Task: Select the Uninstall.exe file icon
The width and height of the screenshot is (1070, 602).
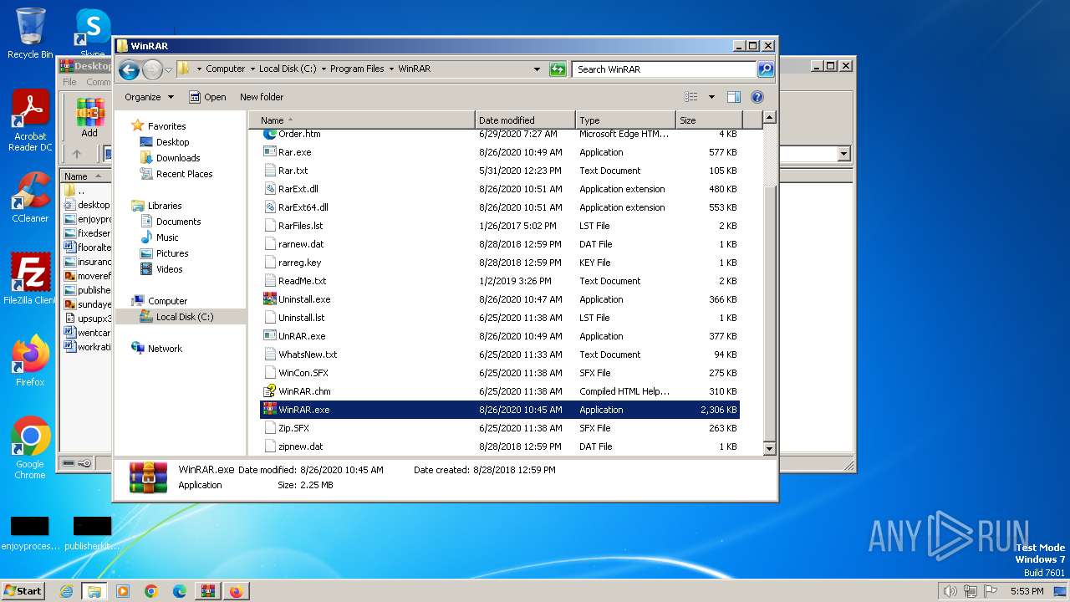Action: [x=269, y=299]
